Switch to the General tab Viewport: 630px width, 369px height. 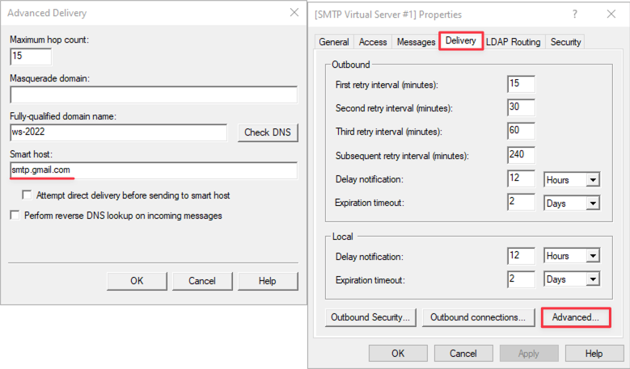click(334, 42)
